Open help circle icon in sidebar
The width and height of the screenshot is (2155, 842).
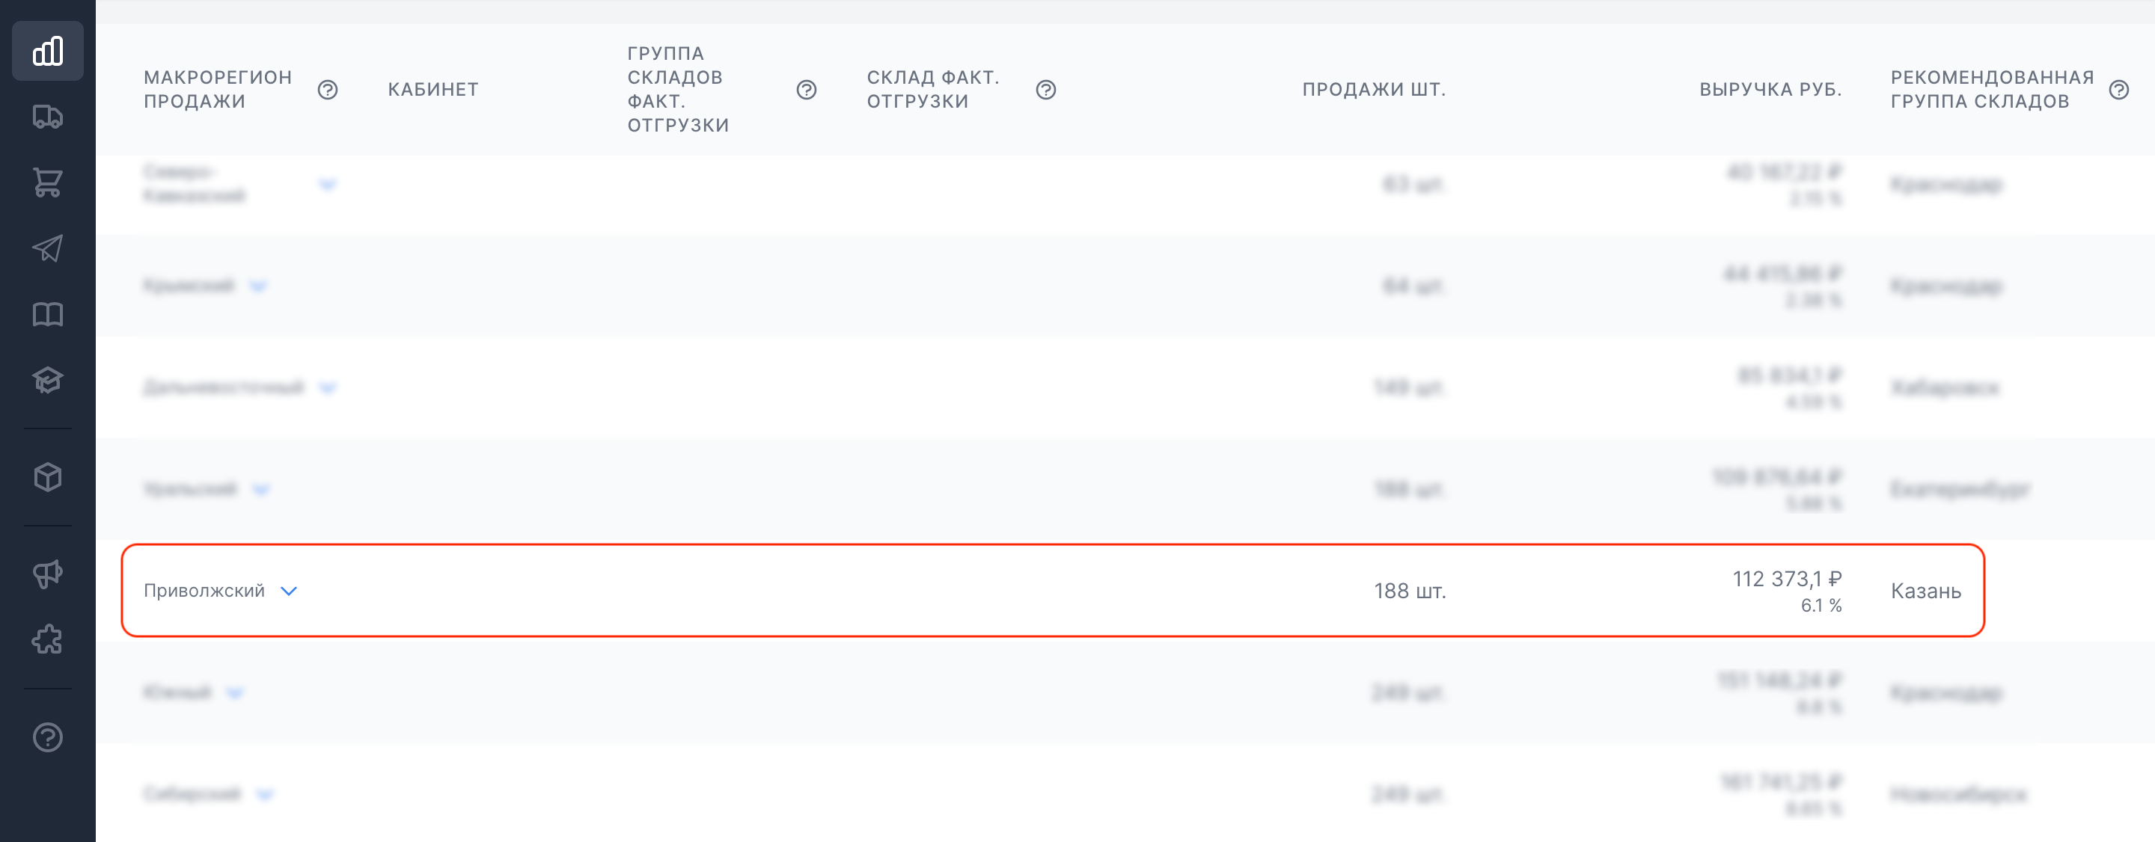[48, 737]
